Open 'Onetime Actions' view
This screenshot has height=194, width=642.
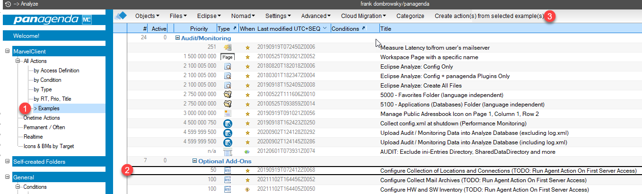(42, 118)
